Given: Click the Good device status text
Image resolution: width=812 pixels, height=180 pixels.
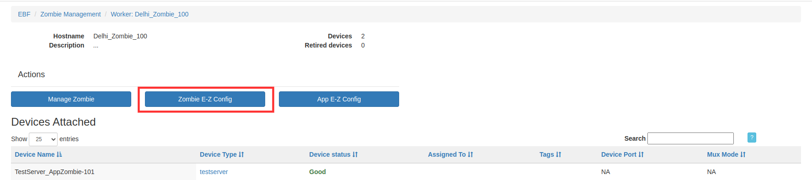Looking at the screenshot, I should (317, 172).
